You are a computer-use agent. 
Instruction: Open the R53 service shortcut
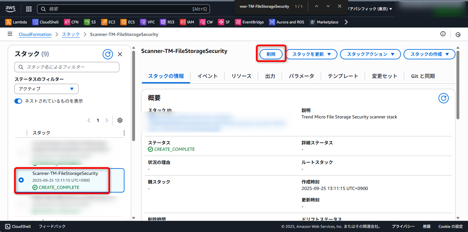[x=167, y=22]
